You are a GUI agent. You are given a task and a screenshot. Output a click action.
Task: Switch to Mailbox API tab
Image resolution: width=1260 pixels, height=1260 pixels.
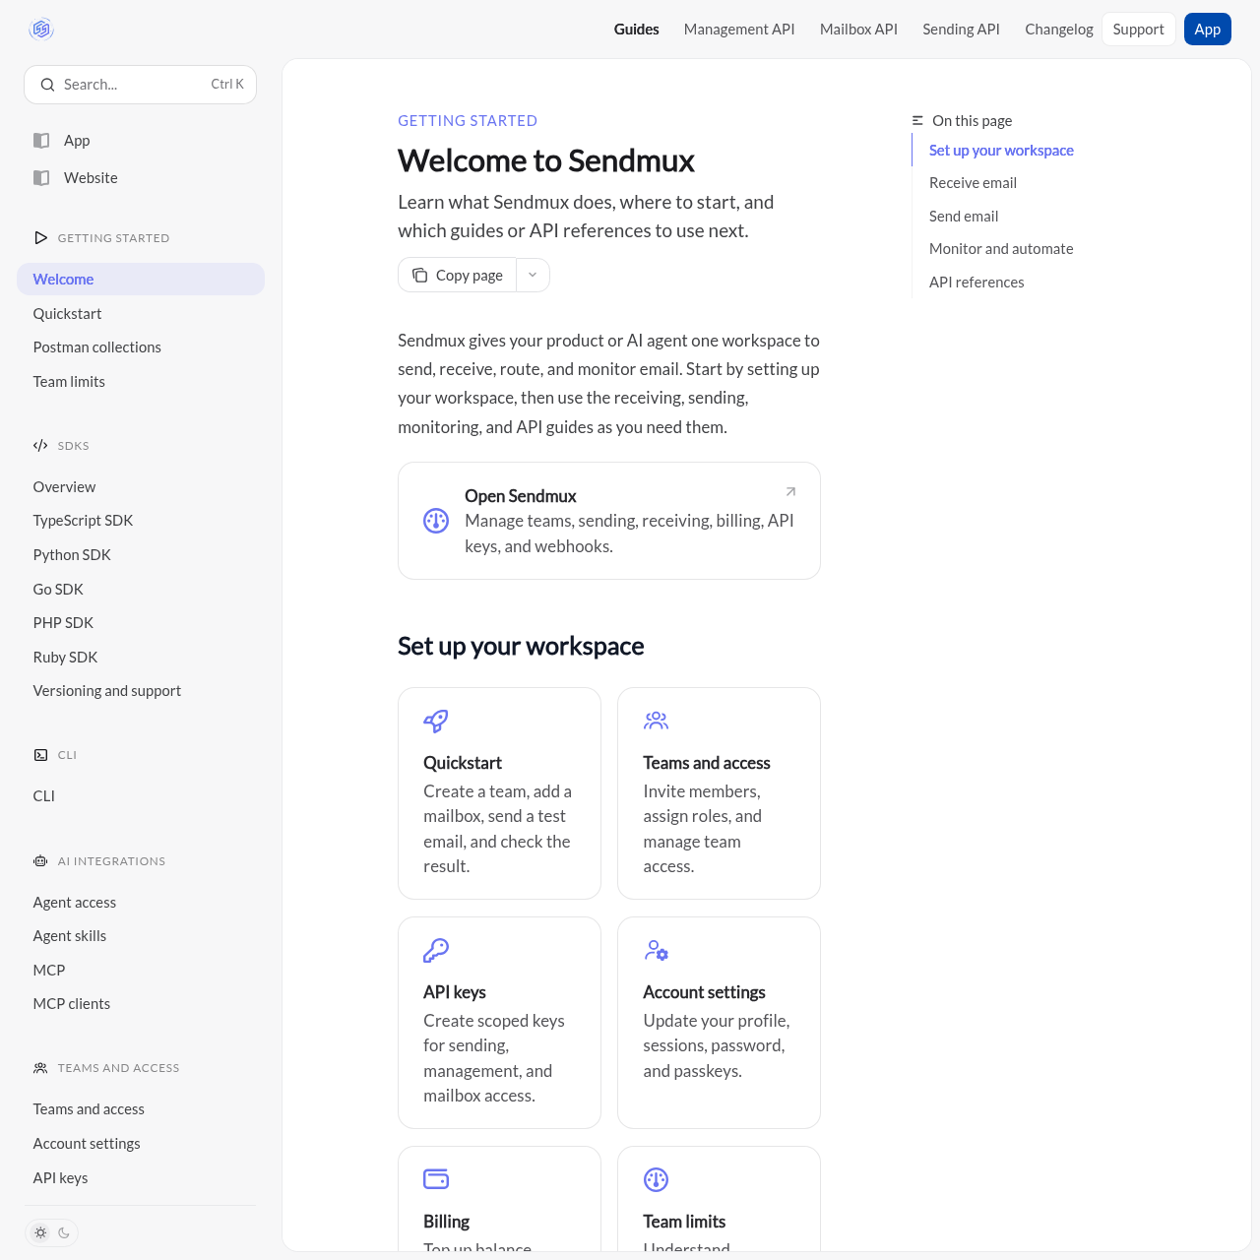tap(858, 30)
